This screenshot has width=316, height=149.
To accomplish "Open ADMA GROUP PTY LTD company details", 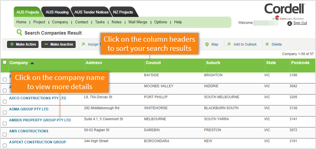I will 29,109.
